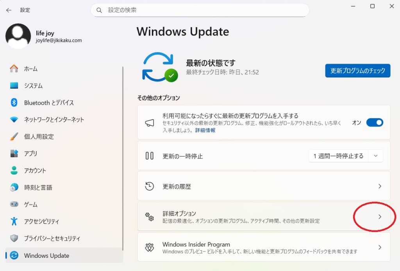Open update history (更新の履歴) chevron

tap(379, 186)
